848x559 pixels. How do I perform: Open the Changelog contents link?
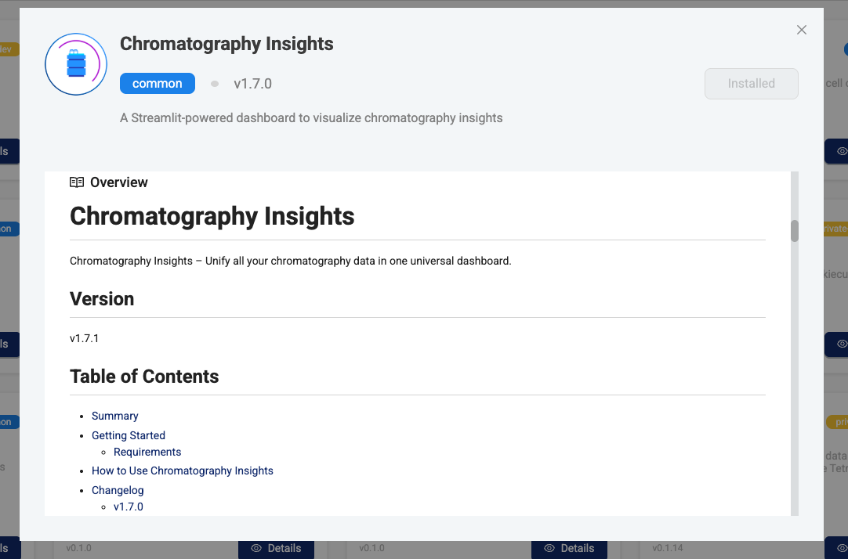pyautogui.click(x=118, y=490)
